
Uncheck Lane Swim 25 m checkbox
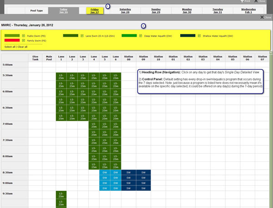(x=82, y=35)
